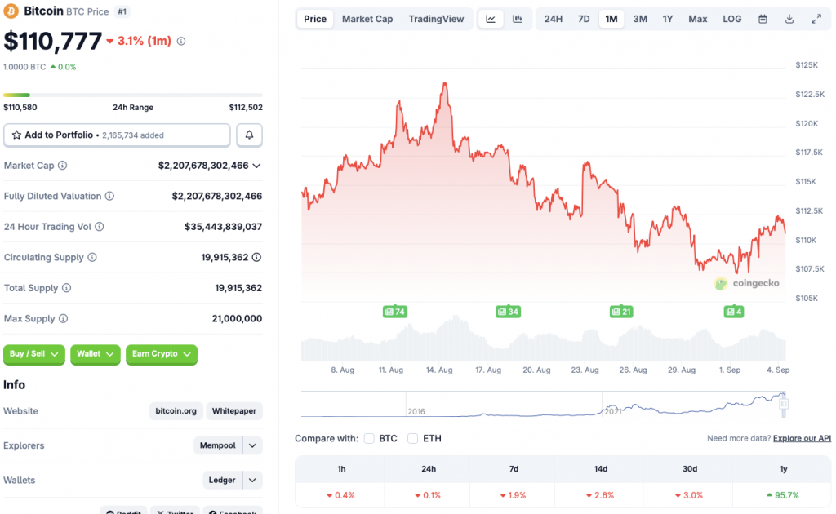Toggle LOG scale on chart
The width and height of the screenshot is (836, 514).
pyautogui.click(x=732, y=19)
